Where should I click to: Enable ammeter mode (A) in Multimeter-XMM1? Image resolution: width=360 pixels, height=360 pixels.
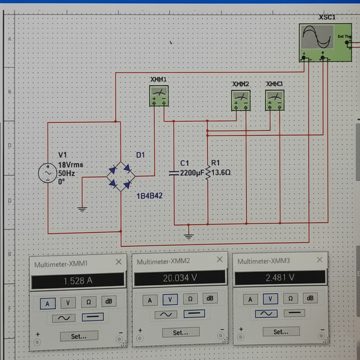[47, 303]
